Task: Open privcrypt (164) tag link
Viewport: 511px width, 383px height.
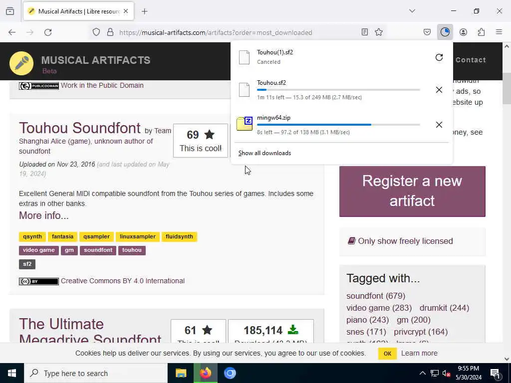Action: 421,332
